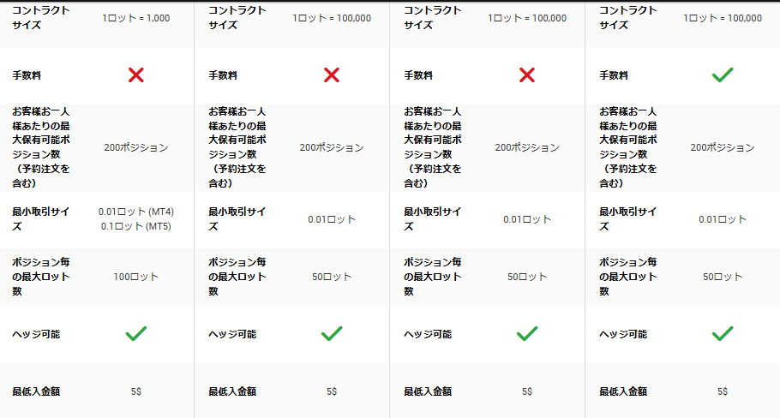Click 200ポジション value in the third column
This screenshot has width=780, height=418.
pos(527,147)
